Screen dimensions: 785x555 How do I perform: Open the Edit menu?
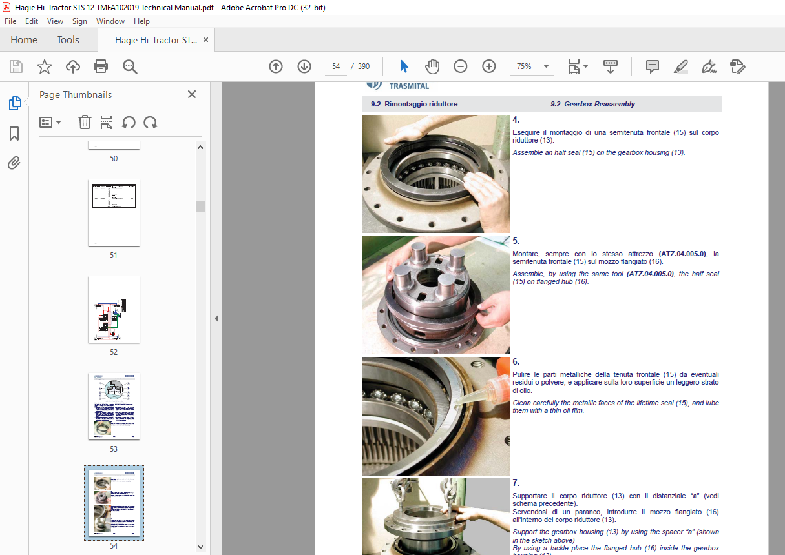(32, 21)
